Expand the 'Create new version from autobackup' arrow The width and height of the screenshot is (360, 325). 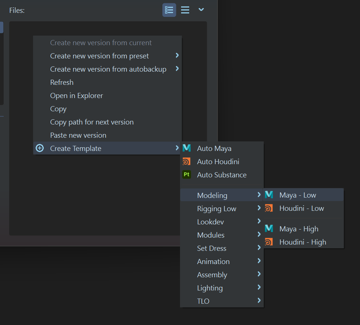(x=177, y=68)
